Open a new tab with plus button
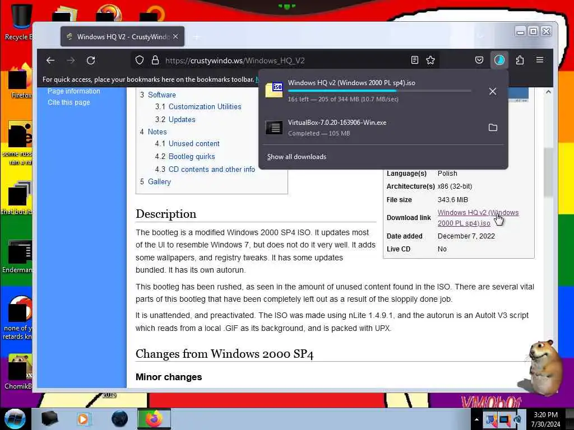This screenshot has height=430, width=574. pos(197,37)
